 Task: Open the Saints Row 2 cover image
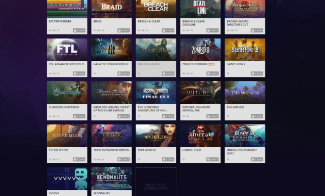(x=245, y=50)
